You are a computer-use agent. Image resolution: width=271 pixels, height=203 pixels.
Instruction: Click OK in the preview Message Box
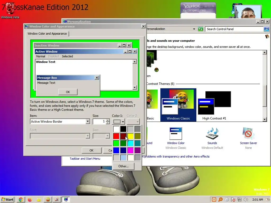click(68, 92)
